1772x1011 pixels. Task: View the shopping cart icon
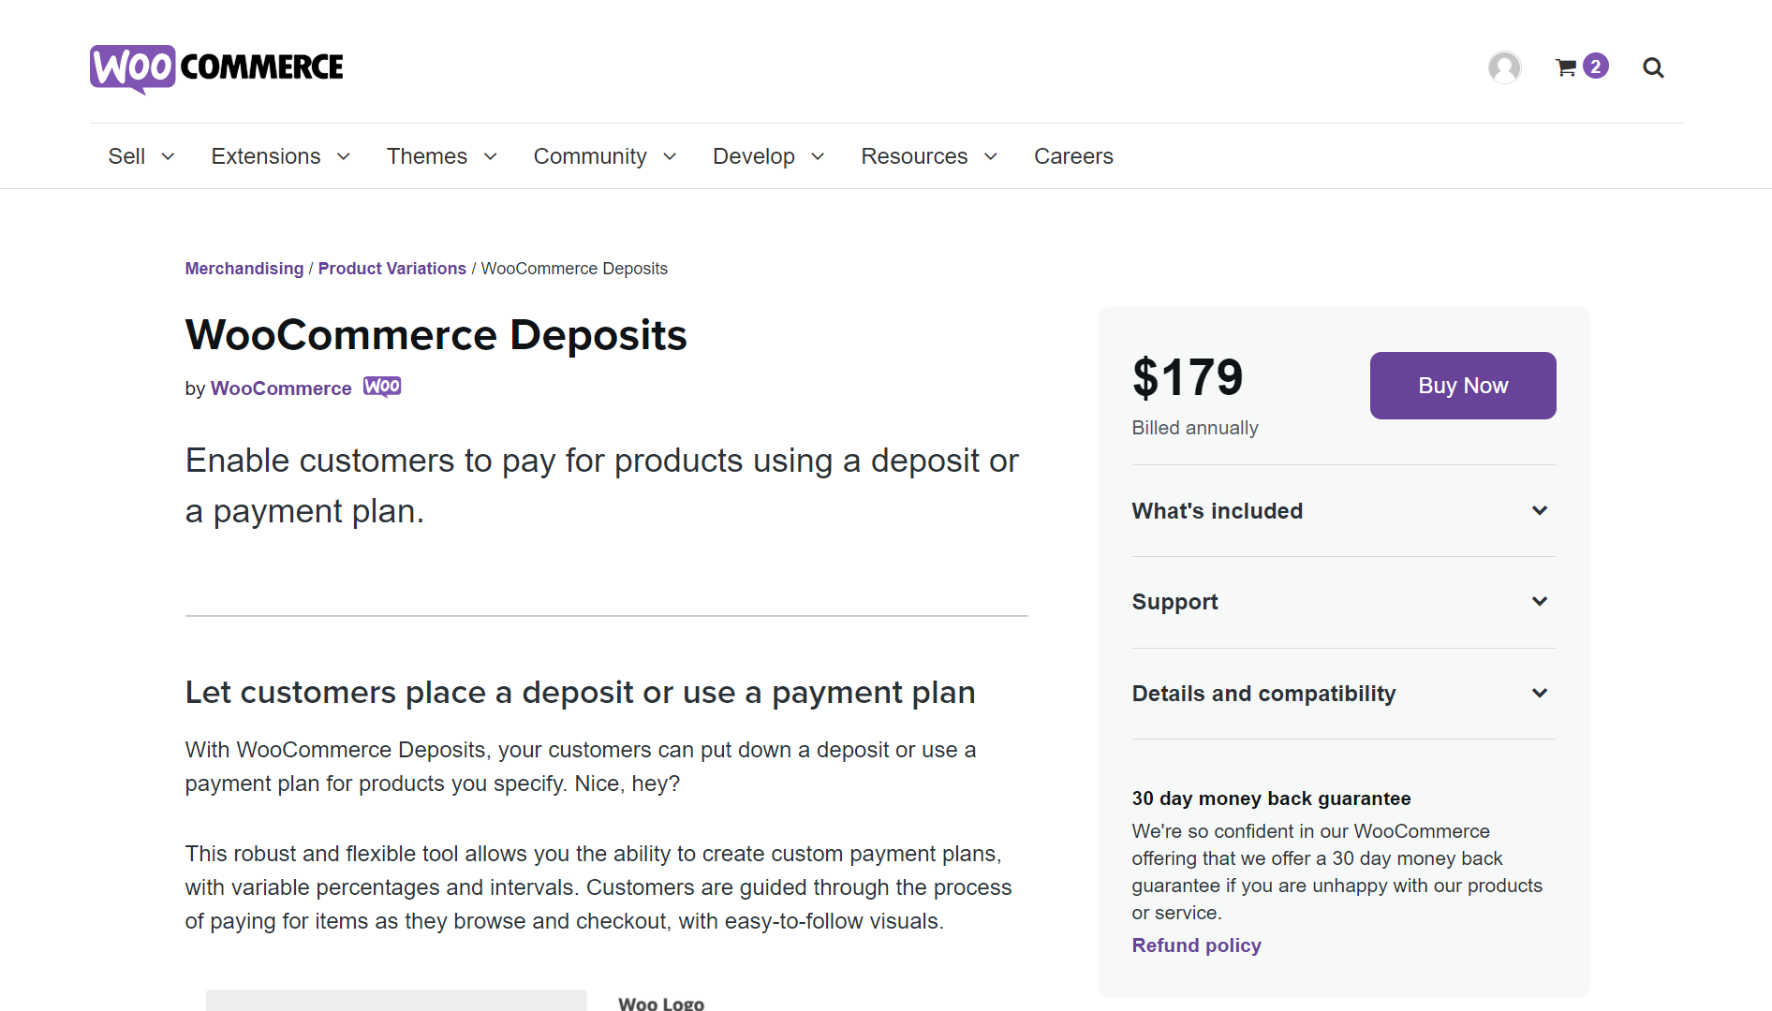point(1566,67)
